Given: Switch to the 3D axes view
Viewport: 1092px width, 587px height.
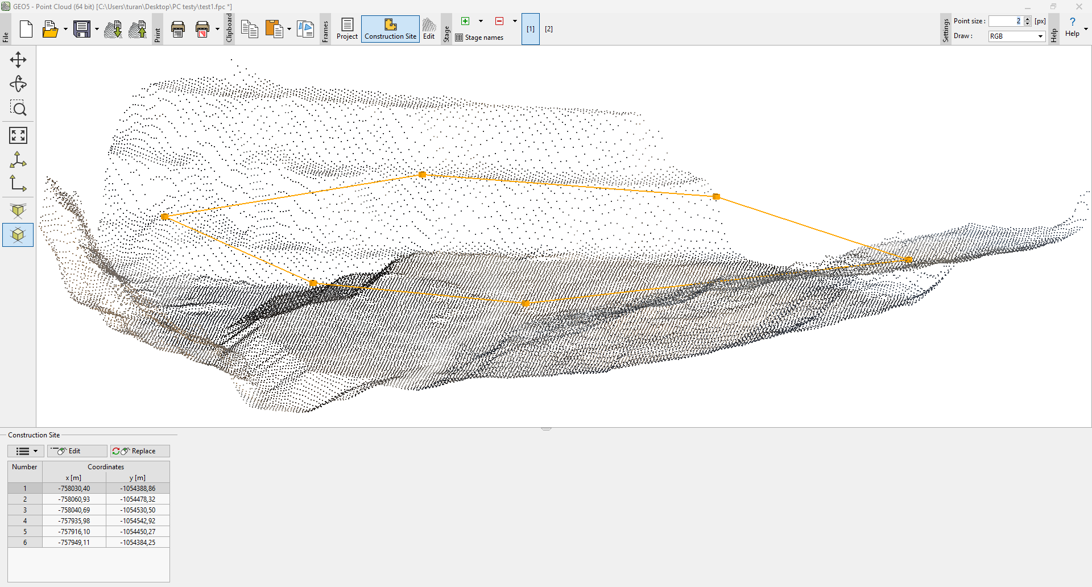Looking at the screenshot, I should tap(18, 160).
